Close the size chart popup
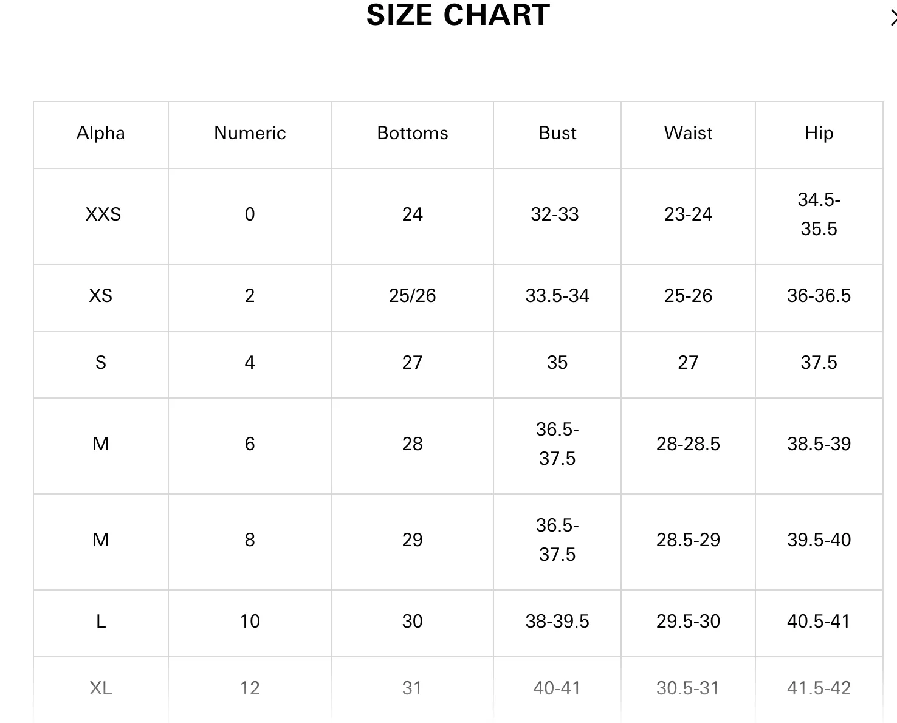 click(893, 18)
